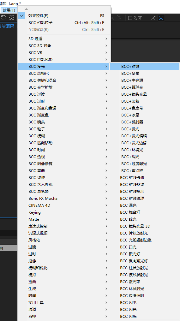Toggle 效果控件(E) checked menu item

tap(64, 16)
